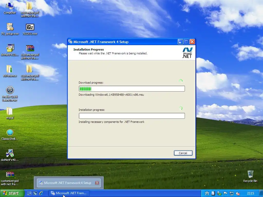Image resolution: width=263 pixels, height=197 pixels.
Task: Click the "Installation progress:" label
Action: point(92,110)
